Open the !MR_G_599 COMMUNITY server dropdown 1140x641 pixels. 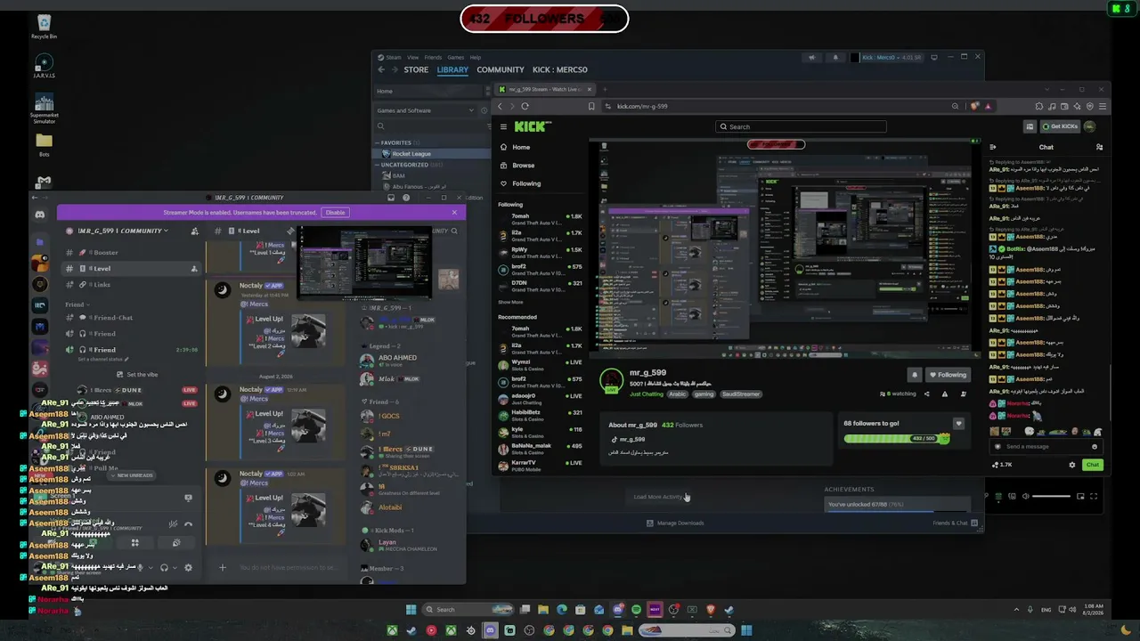pos(123,231)
